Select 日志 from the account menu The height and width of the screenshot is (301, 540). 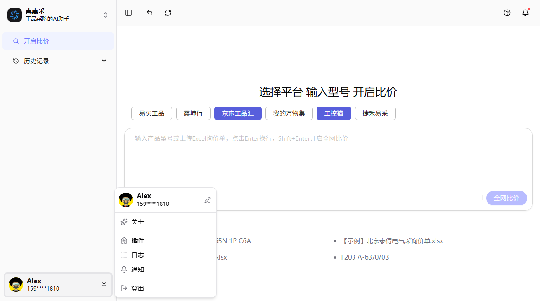(137, 255)
